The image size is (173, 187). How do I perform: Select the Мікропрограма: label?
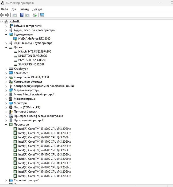25,99
